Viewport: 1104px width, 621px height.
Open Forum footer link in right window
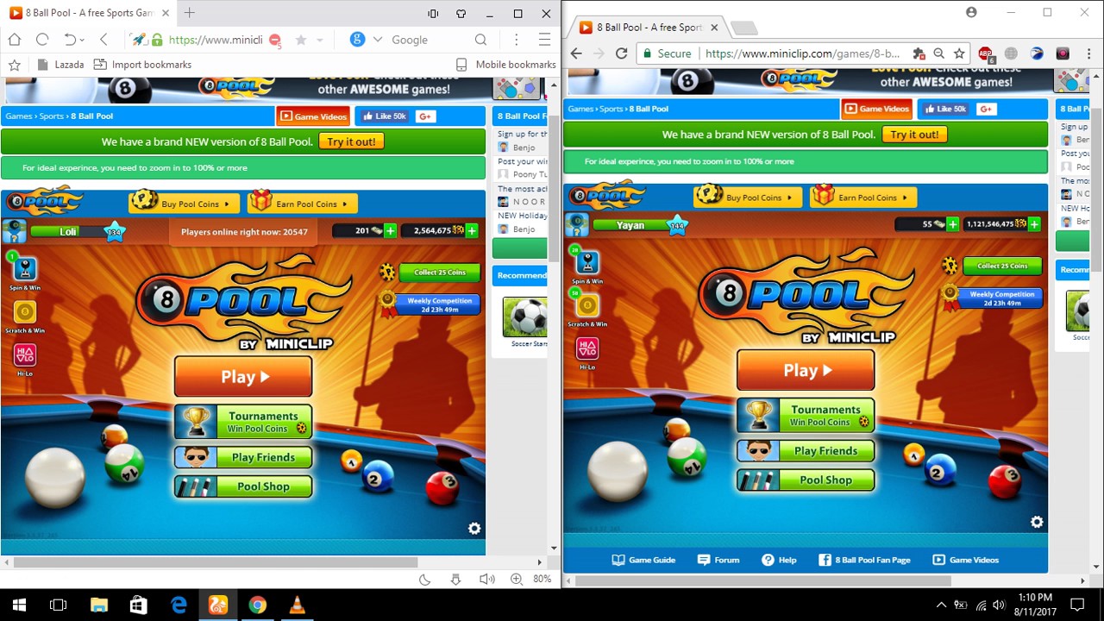click(x=718, y=560)
